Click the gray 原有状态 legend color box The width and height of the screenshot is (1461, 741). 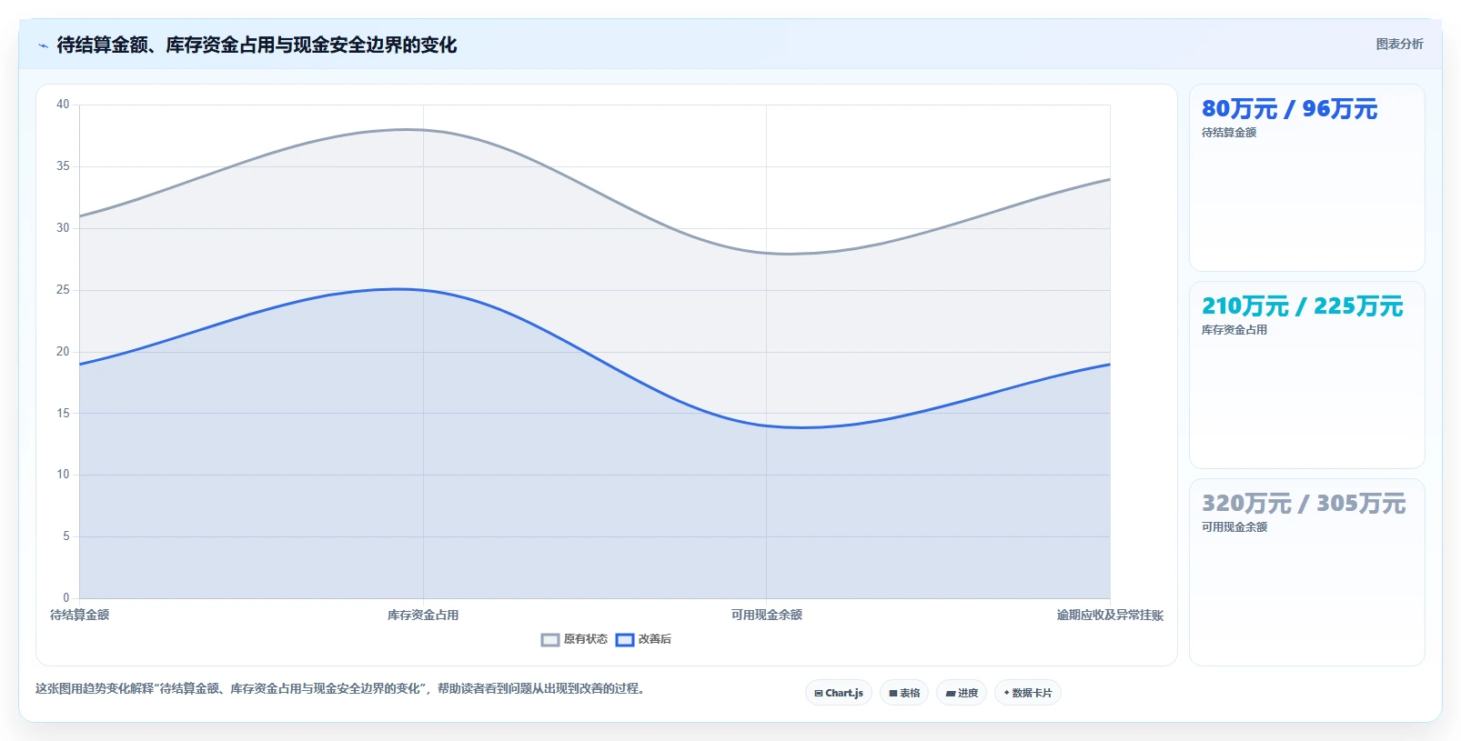pyautogui.click(x=550, y=640)
